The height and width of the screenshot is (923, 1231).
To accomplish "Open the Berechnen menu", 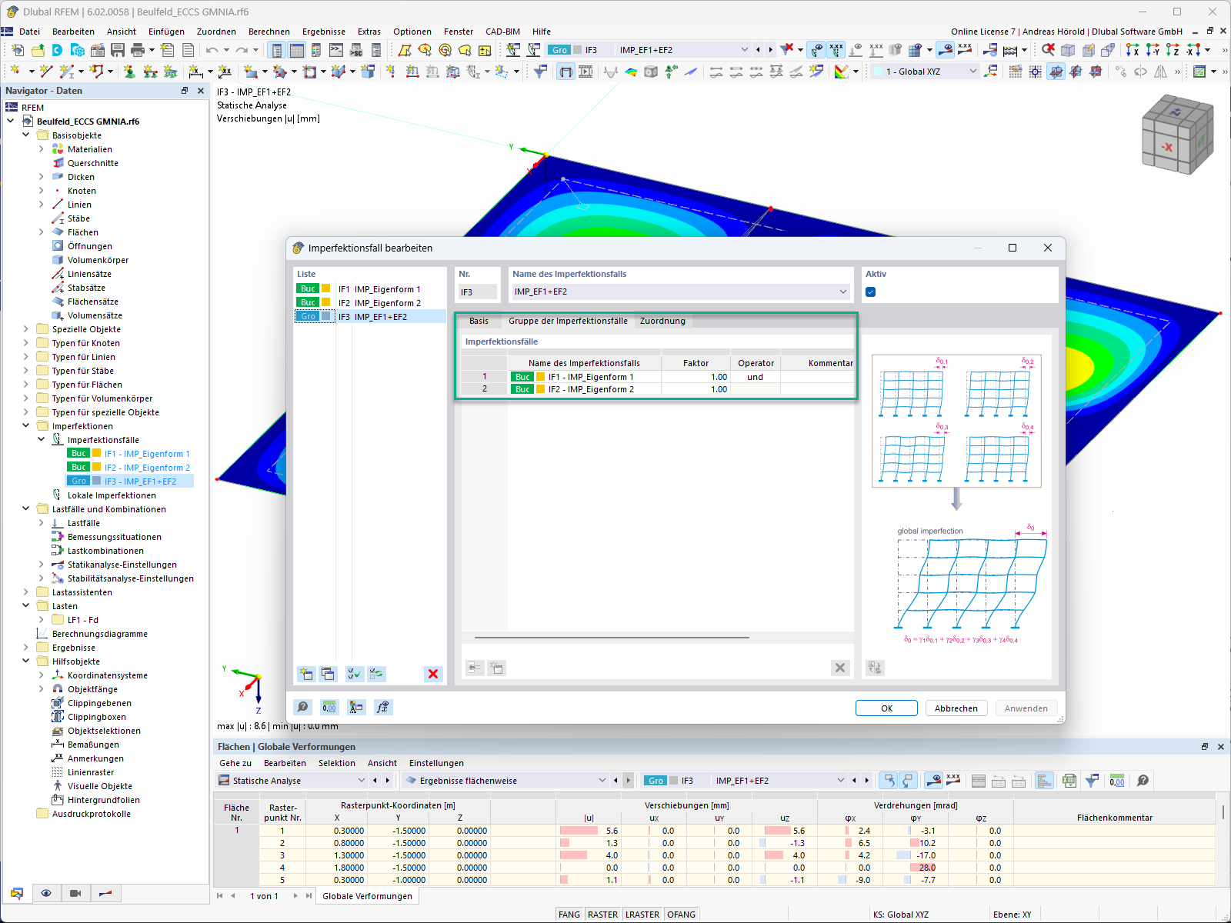I will coord(269,32).
